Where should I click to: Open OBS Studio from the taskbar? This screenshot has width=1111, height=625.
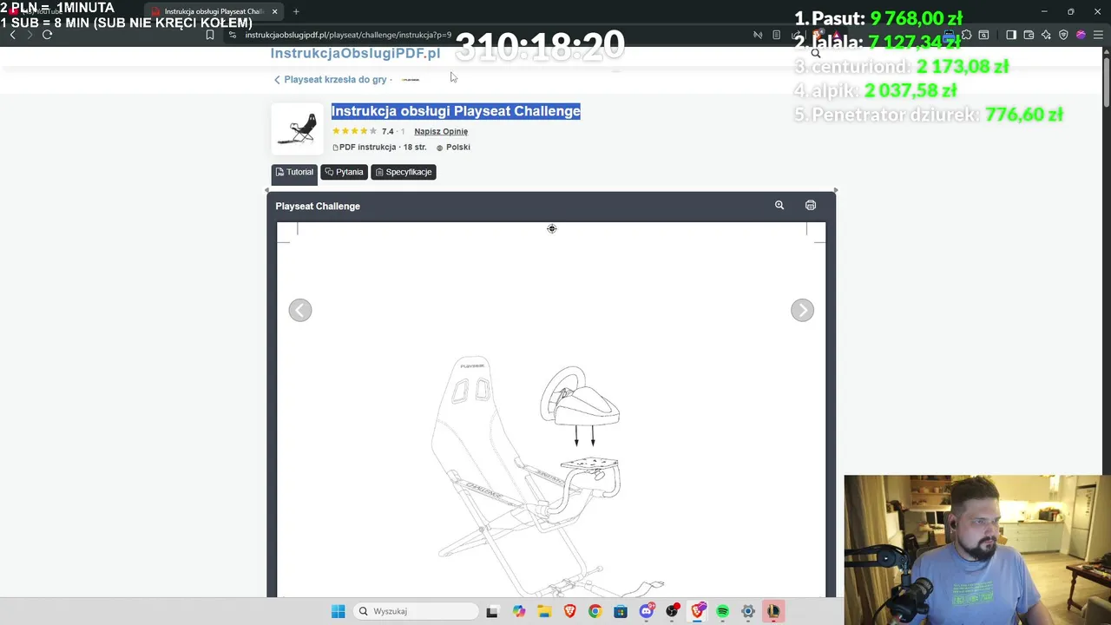(672, 611)
